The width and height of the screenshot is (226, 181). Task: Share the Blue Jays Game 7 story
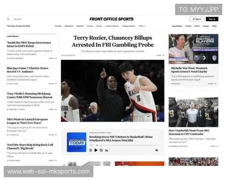53,84
